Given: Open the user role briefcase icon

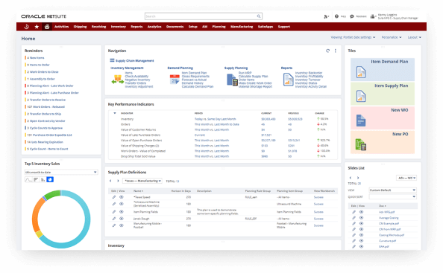Looking at the screenshot, I should coord(373,16).
